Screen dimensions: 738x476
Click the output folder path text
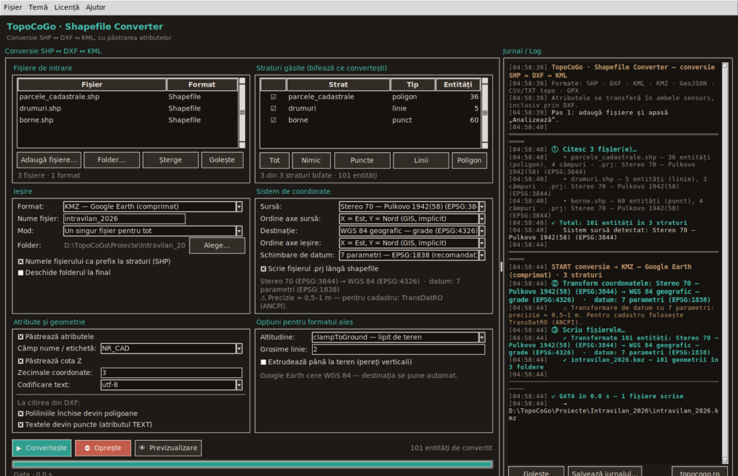[125, 245]
